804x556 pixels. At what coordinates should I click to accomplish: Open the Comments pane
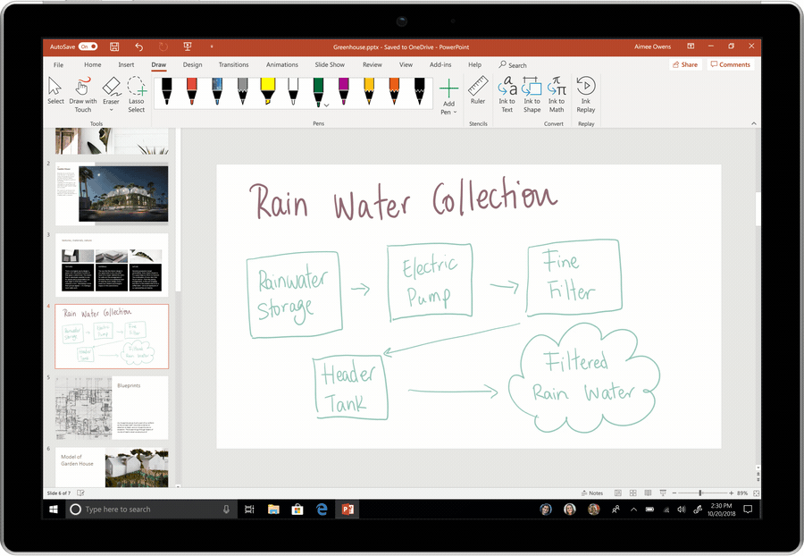[x=731, y=64]
